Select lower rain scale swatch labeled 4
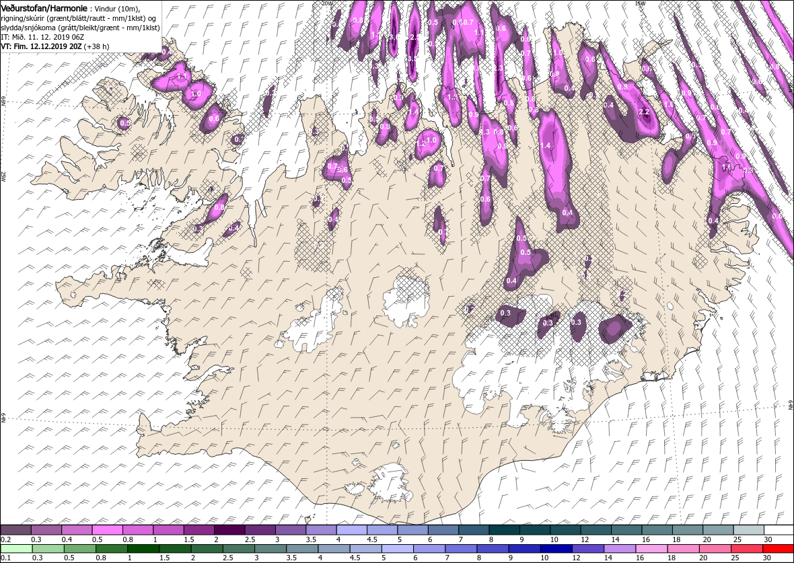This screenshot has height=563, width=794. tap(334, 549)
